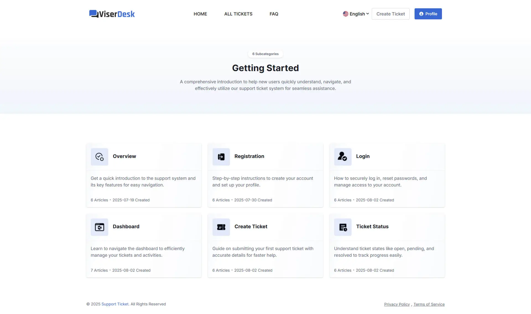Click the Overview category icon
The width and height of the screenshot is (531, 314).
tap(99, 157)
